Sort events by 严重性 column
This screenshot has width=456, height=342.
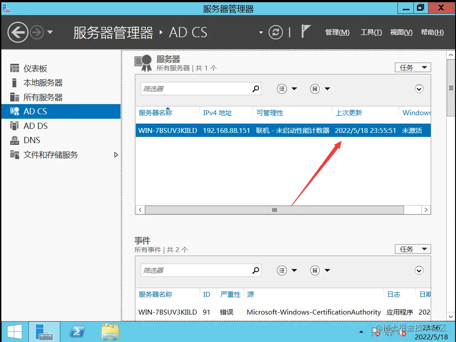230,295
